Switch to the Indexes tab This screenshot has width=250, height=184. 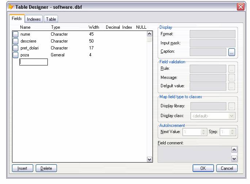[x=34, y=19]
